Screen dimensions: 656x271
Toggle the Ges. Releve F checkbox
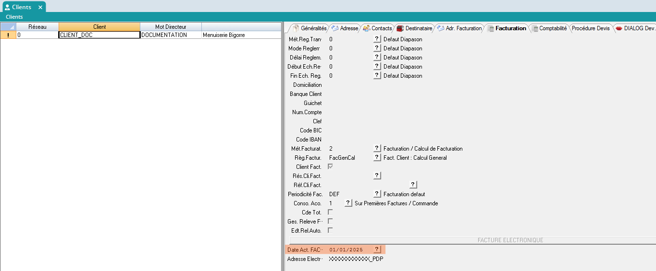coord(330,221)
